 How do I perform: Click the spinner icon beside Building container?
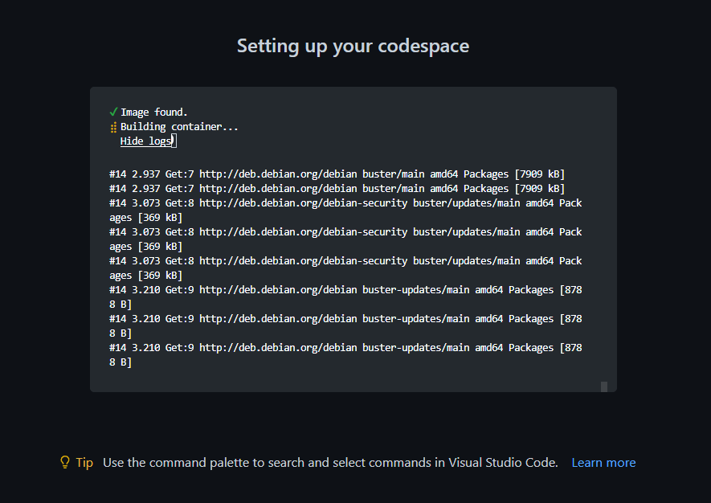113,128
